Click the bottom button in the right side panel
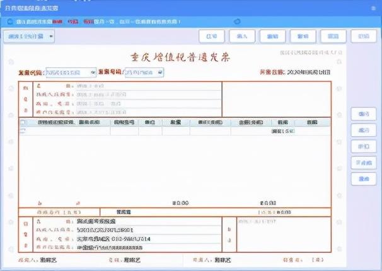This screenshot has height=271, width=382. click(x=363, y=179)
